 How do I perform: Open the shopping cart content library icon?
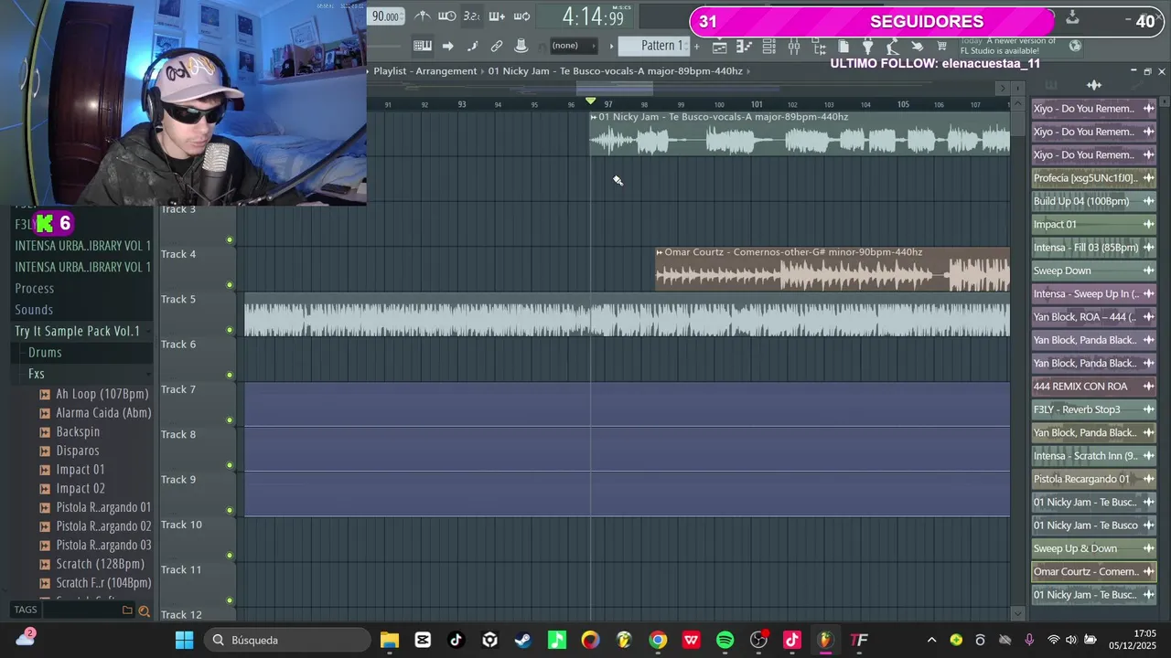pos(941,46)
